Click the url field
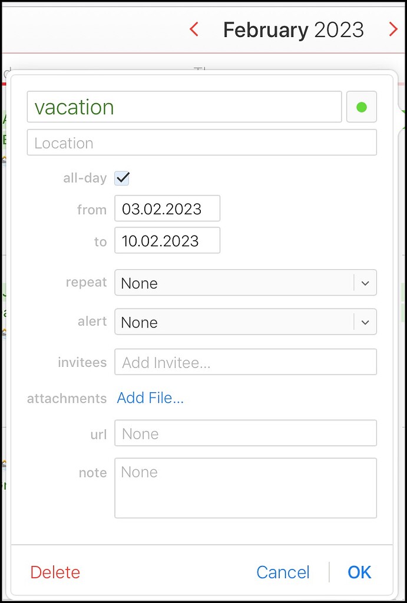Image resolution: width=407 pixels, height=603 pixels. (245, 433)
